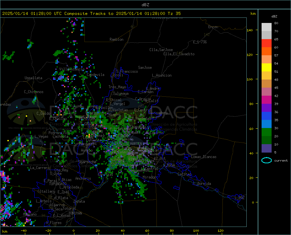Select the red 60 dBZ color swatch

point(266,43)
